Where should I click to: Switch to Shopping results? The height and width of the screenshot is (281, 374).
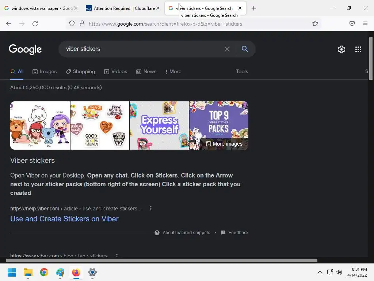(x=80, y=71)
